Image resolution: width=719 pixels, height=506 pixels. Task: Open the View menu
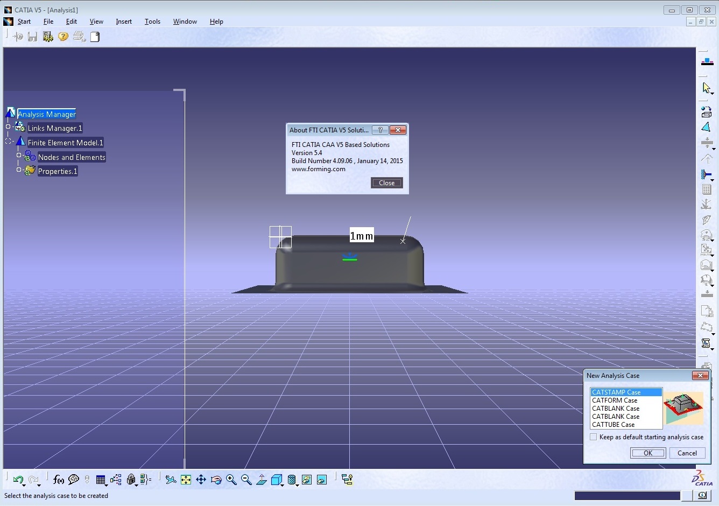pos(96,22)
